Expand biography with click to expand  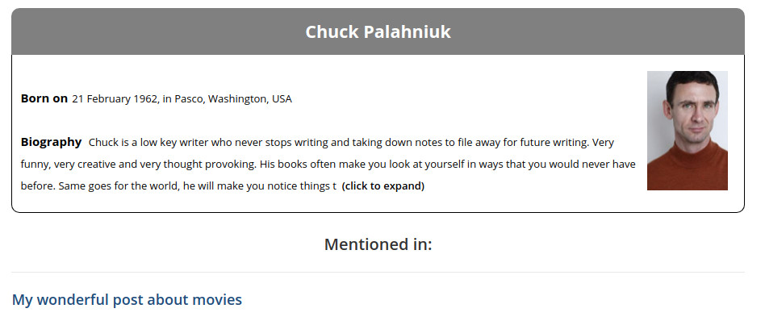(x=383, y=186)
